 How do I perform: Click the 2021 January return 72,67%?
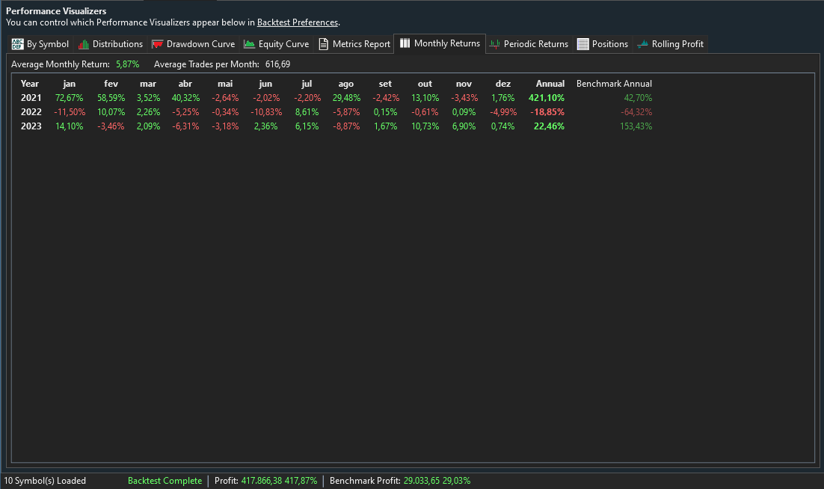[x=69, y=98]
